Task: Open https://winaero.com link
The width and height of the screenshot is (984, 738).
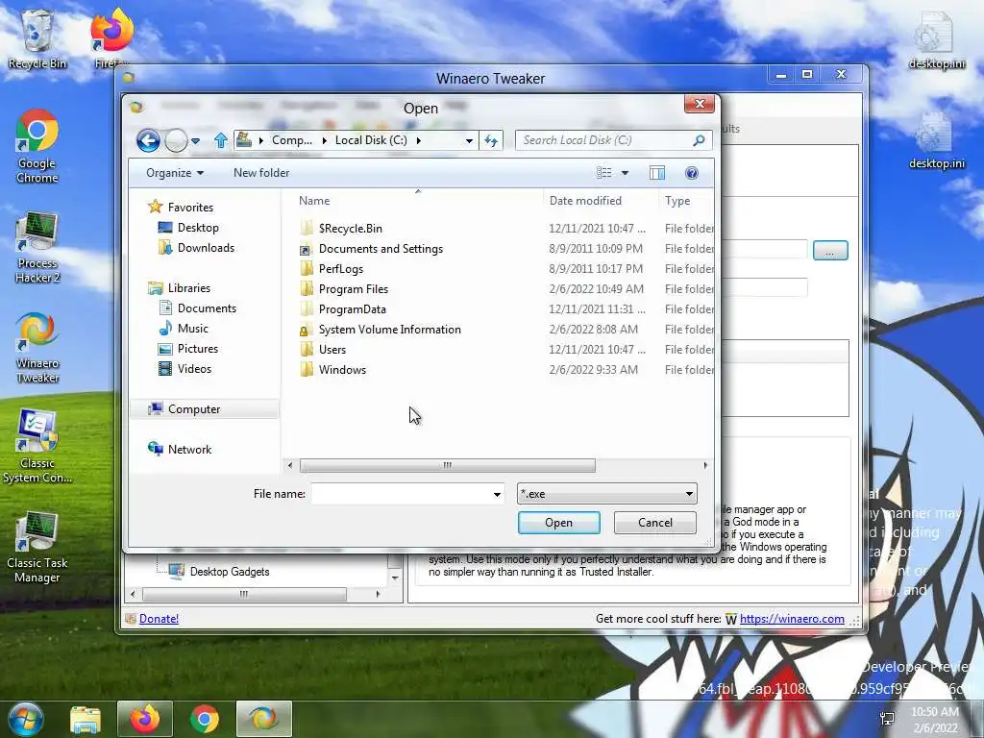Action: coord(792,619)
